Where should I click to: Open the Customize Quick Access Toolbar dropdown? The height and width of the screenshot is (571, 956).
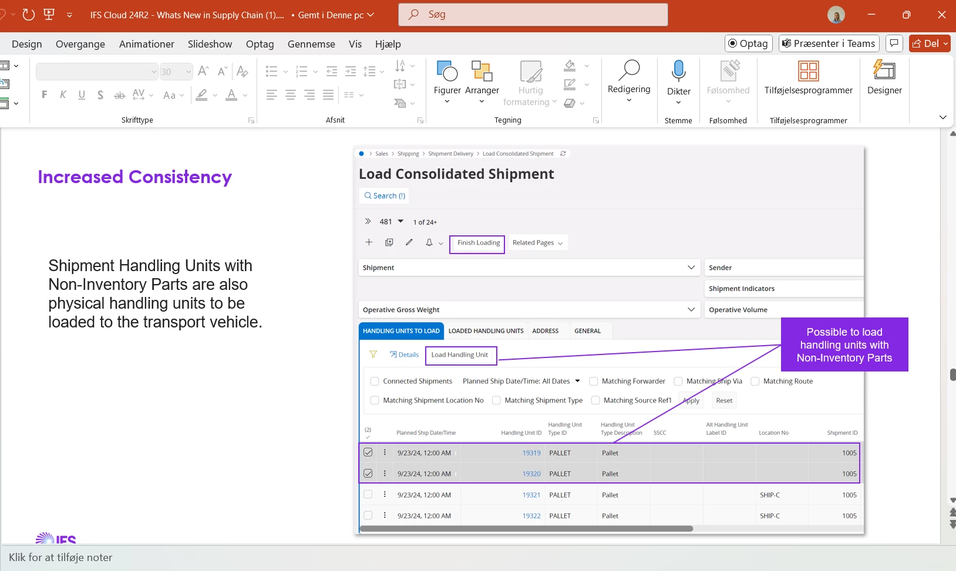coord(69,15)
